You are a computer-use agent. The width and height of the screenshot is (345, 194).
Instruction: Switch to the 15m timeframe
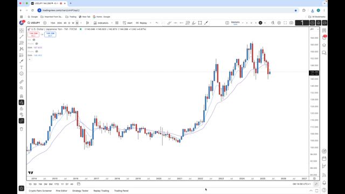point(53,23)
